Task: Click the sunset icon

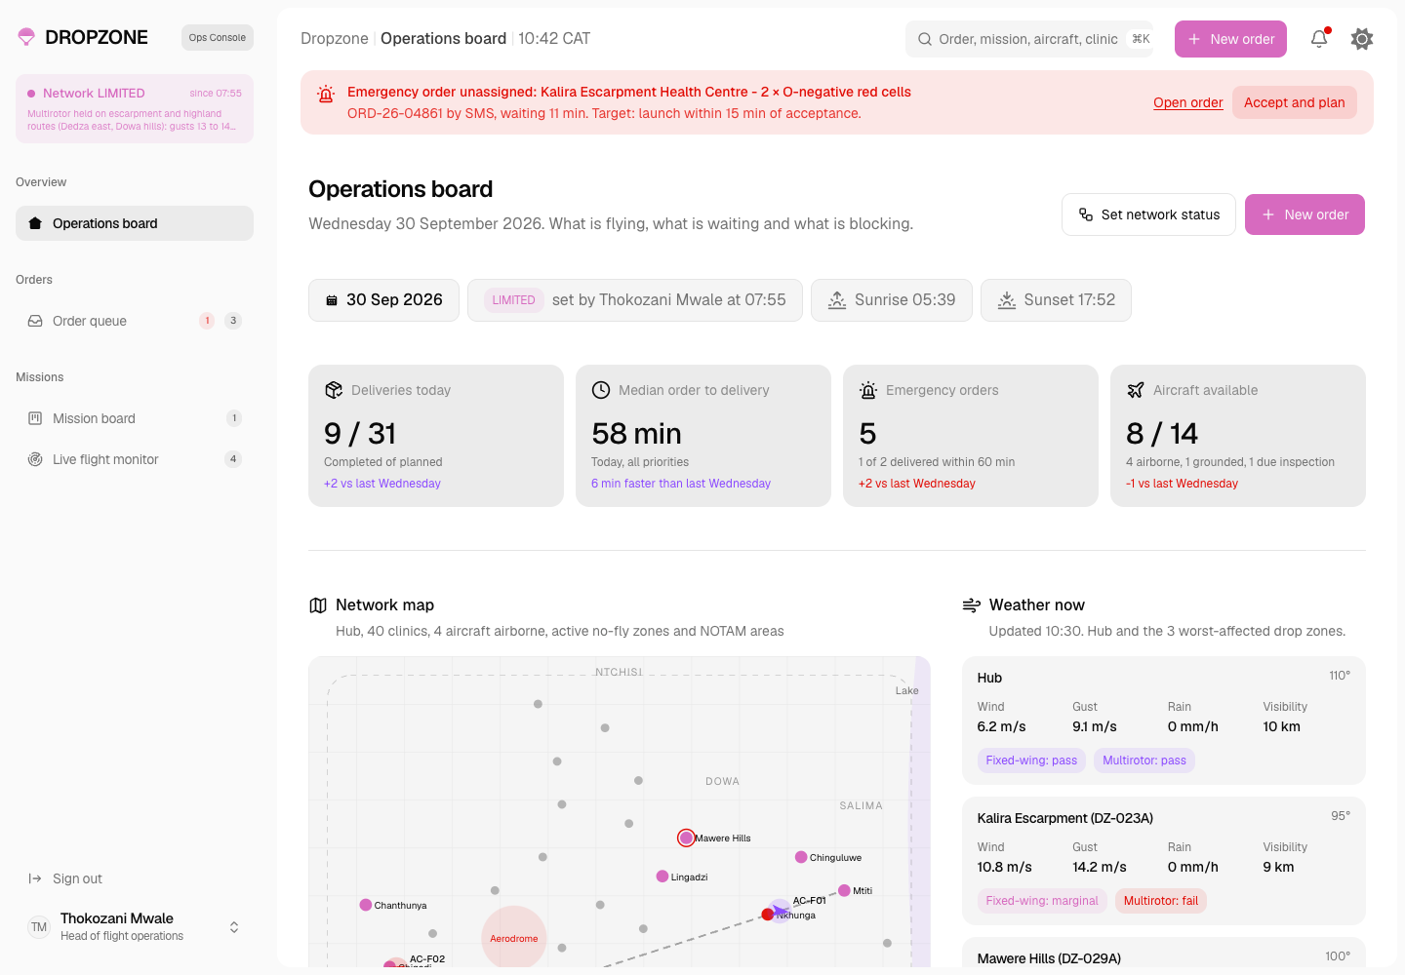Action: 1007,300
